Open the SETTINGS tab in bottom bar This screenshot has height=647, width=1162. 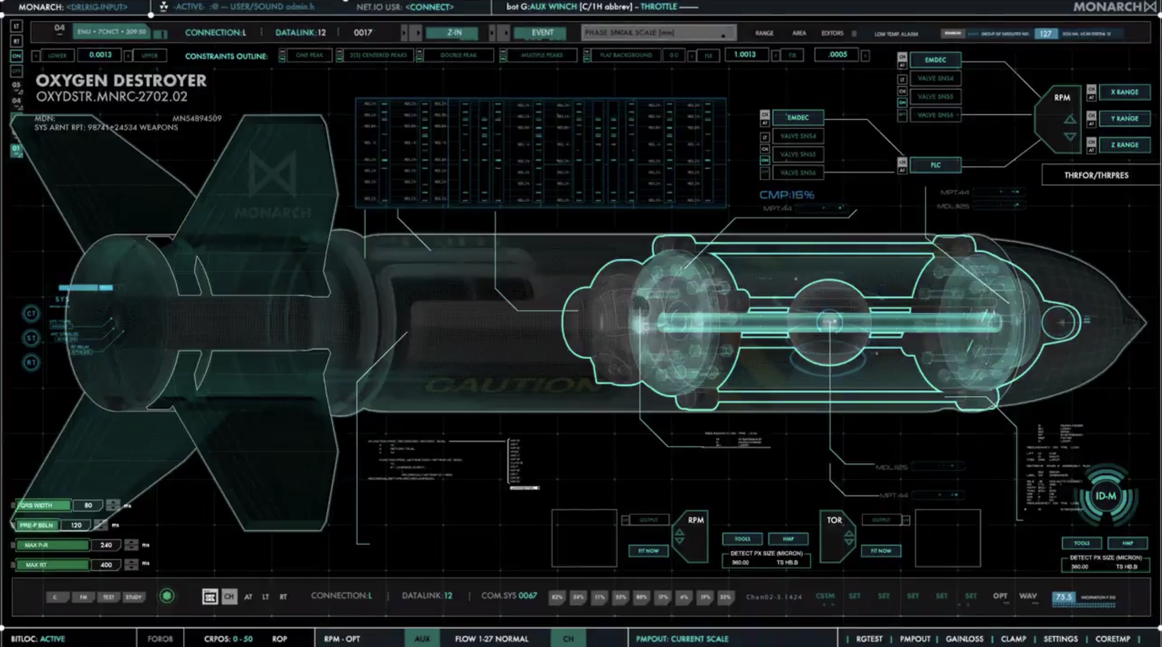point(1060,639)
